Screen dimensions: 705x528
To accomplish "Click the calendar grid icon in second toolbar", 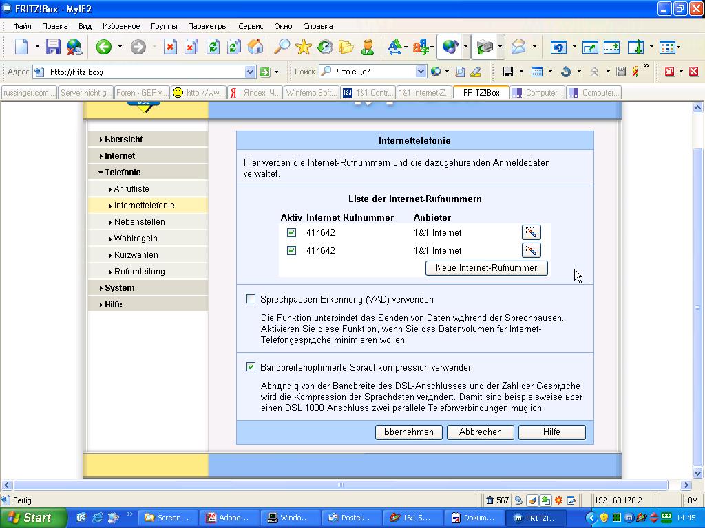I will pos(537,71).
